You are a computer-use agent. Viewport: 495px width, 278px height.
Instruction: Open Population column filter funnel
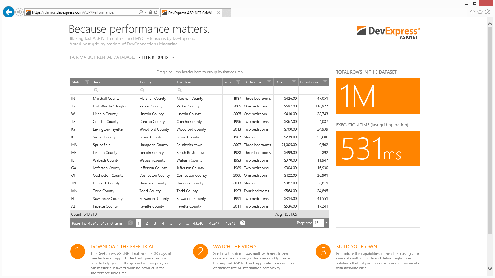coord(325,82)
